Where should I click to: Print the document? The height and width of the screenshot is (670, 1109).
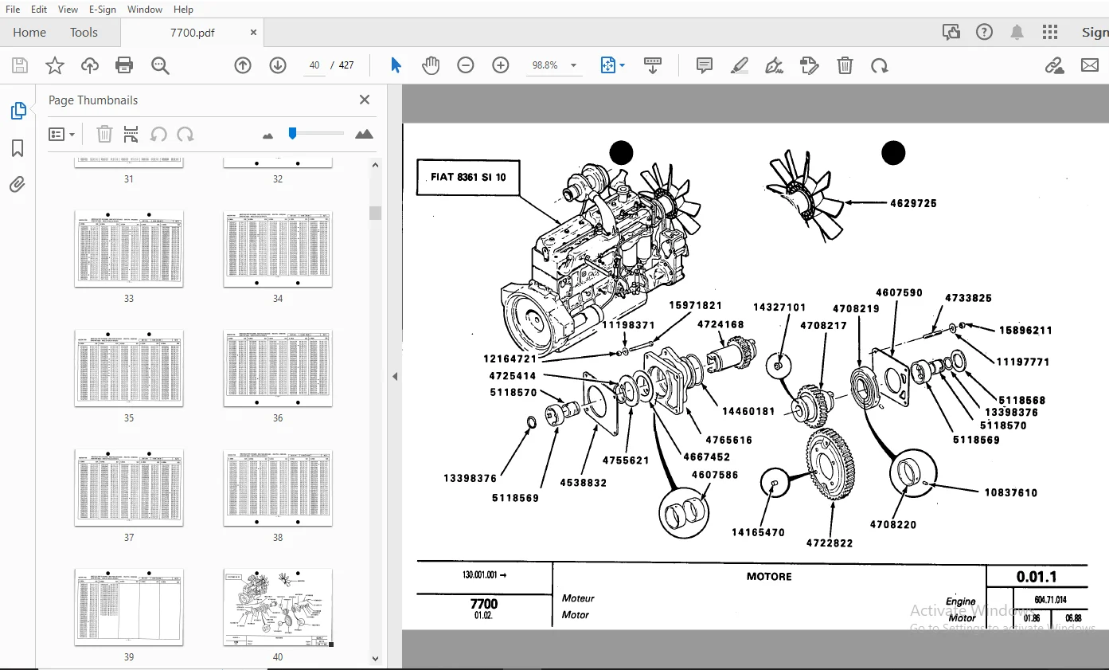click(x=124, y=65)
